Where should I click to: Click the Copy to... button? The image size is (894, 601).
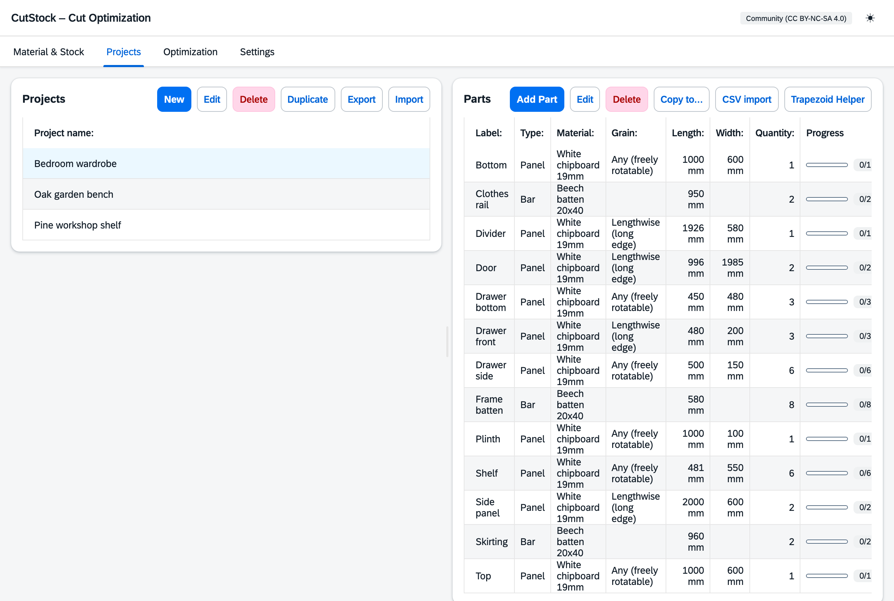[x=681, y=99]
